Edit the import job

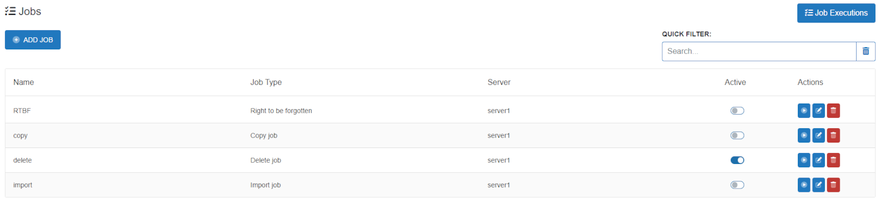coord(819,185)
